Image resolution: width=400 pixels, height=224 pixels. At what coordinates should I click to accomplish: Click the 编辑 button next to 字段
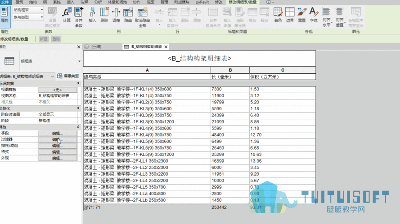click(57, 133)
